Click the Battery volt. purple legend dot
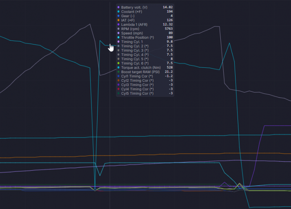Screen dimensions: 291x209 coord(118,7)
